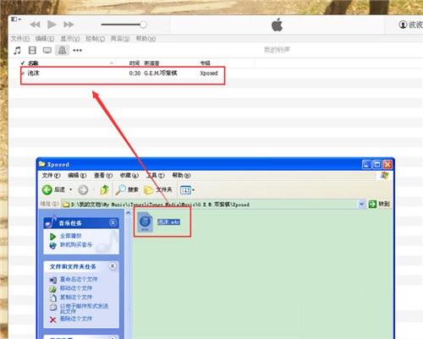
Task: Collapse the Music Tasks panel
Action: pyautogui.click(x=113, y=223)
